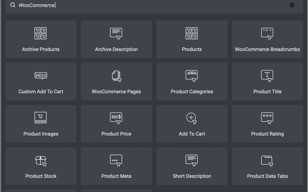
Task: Click the Product Title label text
Action: click(267, 92)
